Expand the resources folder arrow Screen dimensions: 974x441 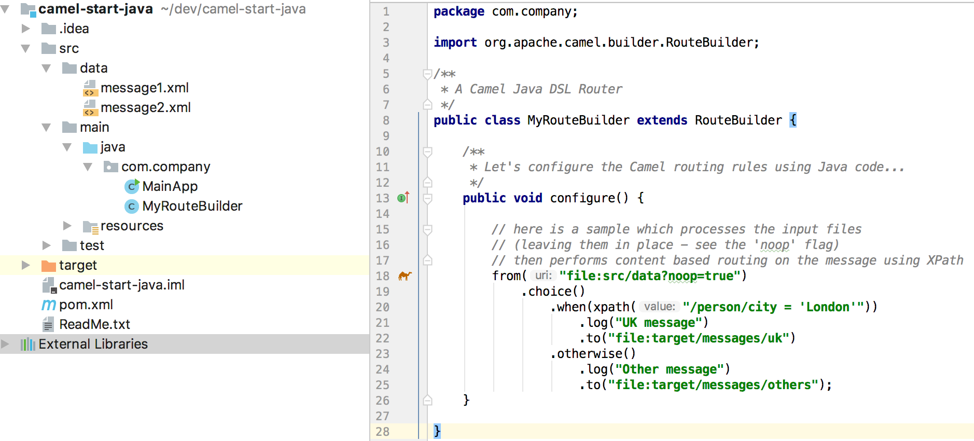point(67,226)
